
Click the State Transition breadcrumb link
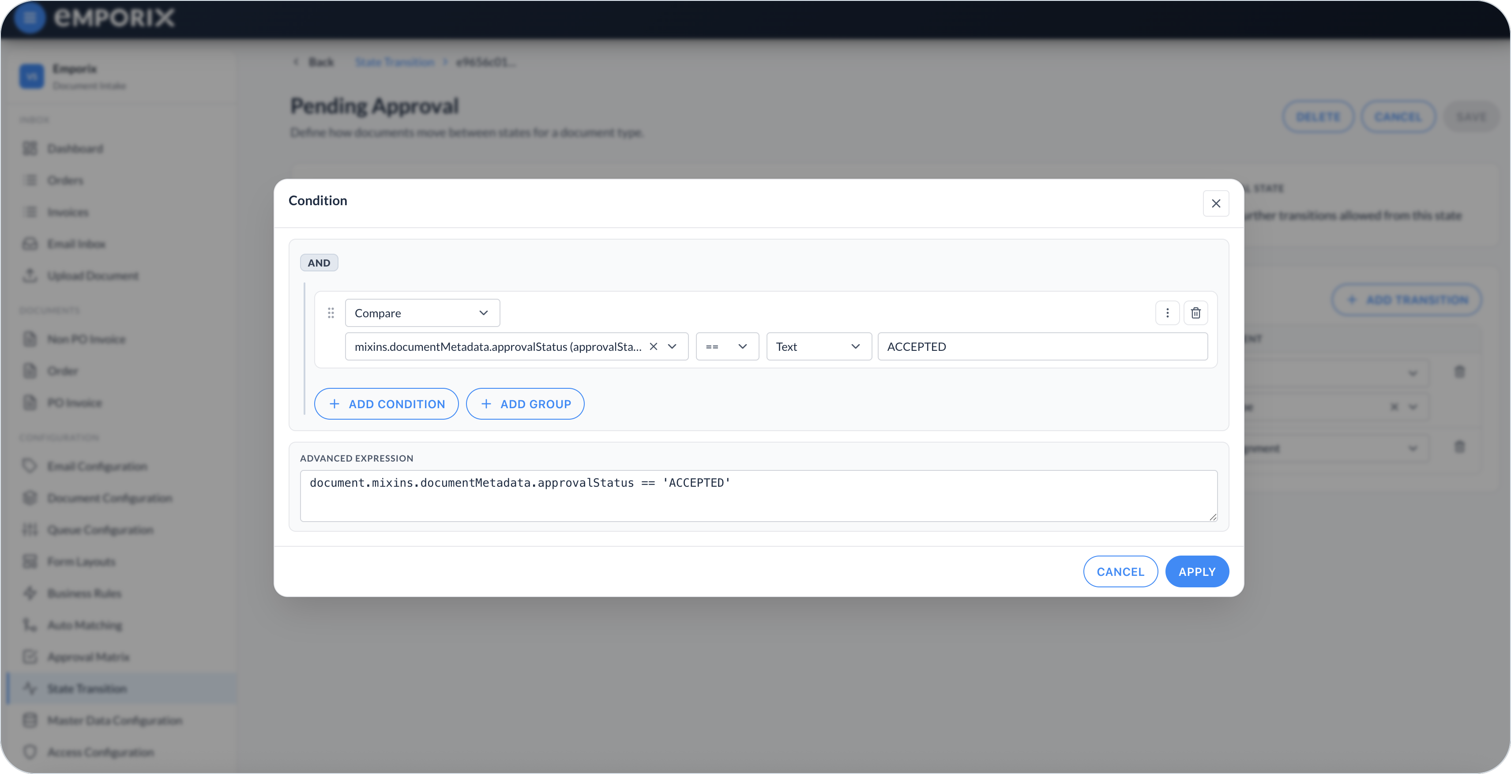pyautogui.click(x=395, y=62)
